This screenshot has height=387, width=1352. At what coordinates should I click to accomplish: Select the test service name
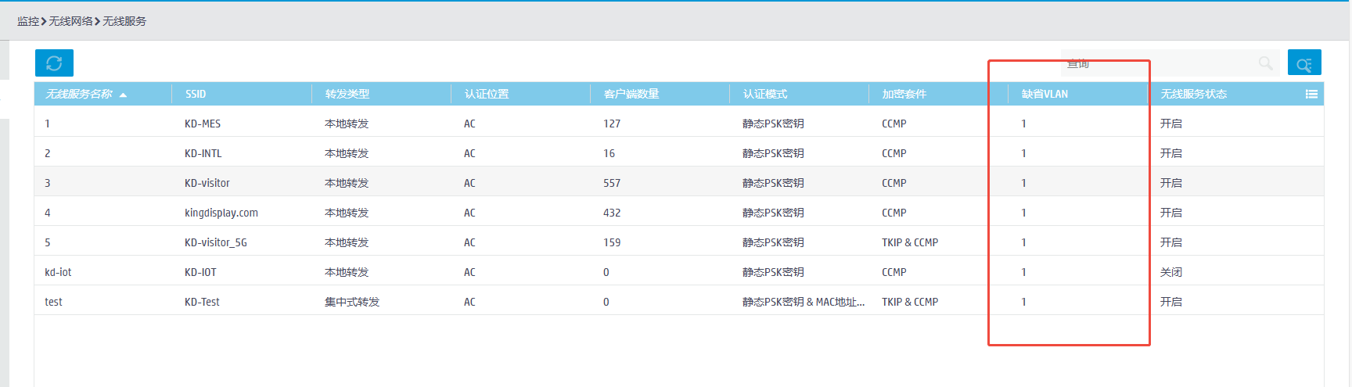pyautogui.click(x=53, y=302)
